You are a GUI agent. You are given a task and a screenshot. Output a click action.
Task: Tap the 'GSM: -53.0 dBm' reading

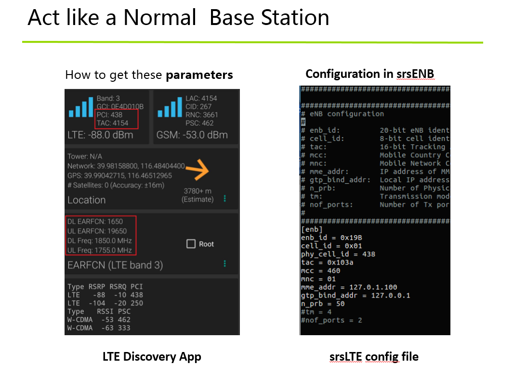tap(192, 135)
